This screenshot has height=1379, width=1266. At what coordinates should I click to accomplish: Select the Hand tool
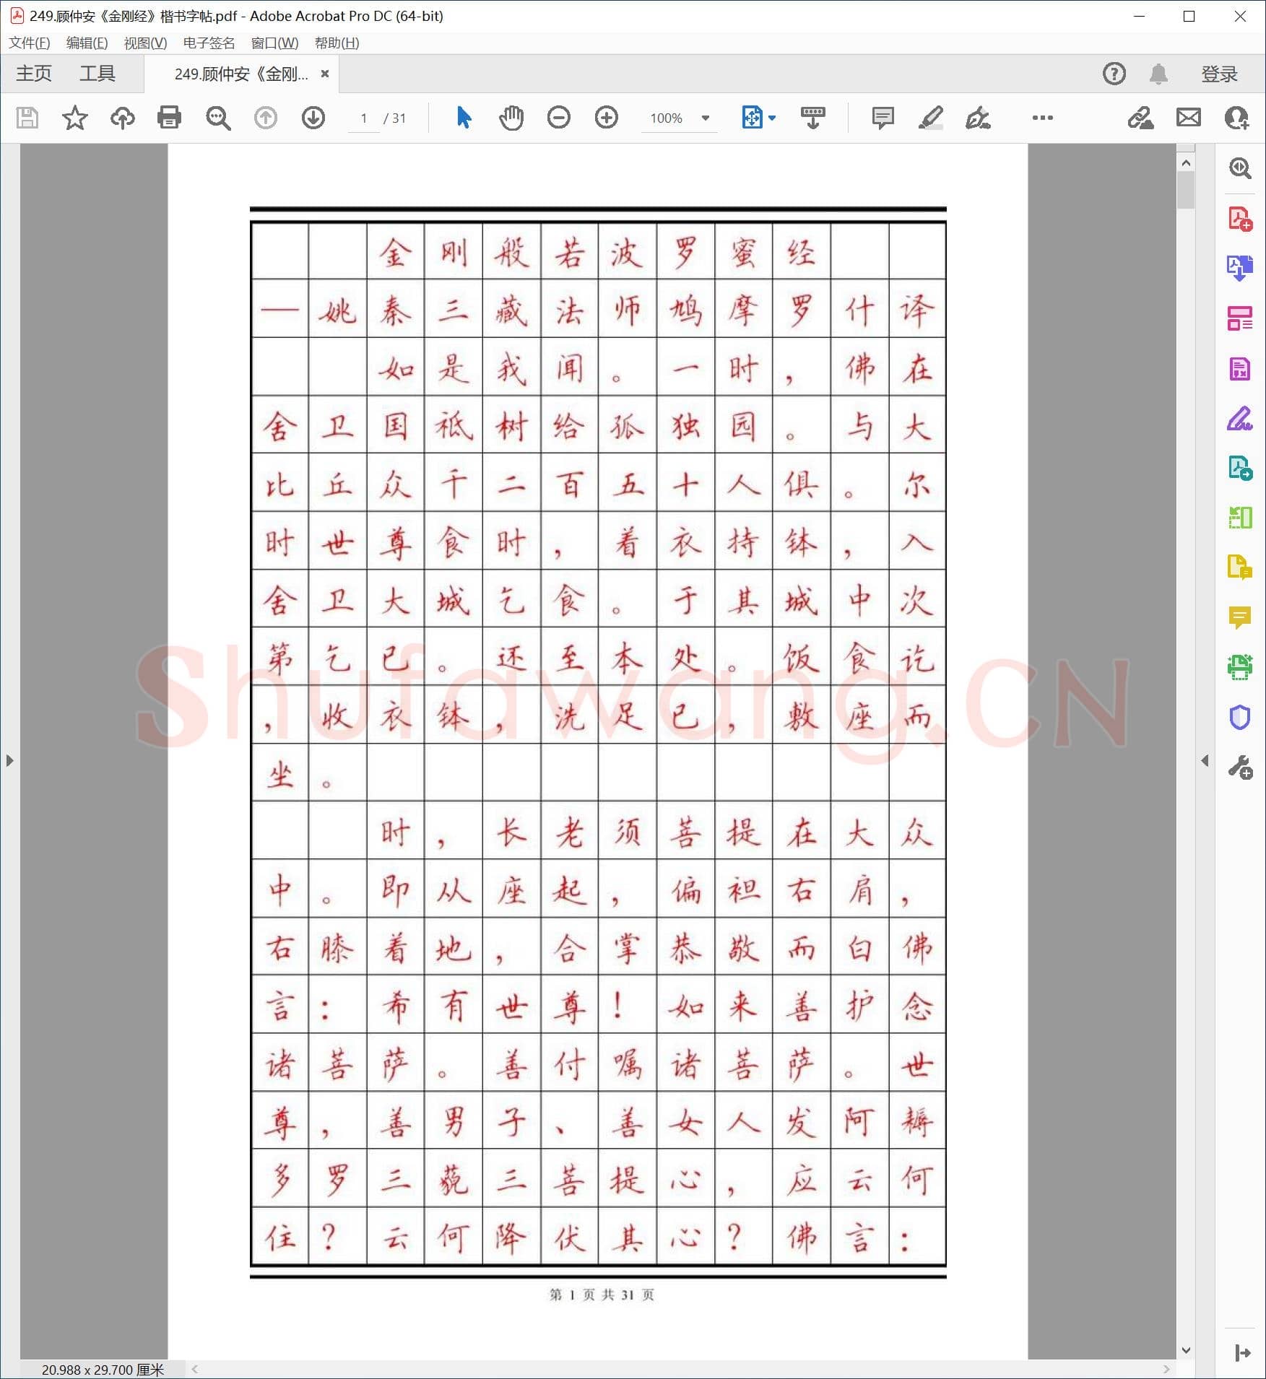click(511, 118)
